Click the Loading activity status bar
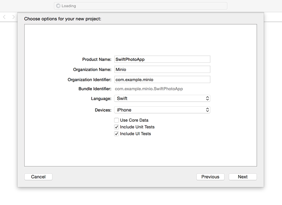282x205 pixels. click(x=140, y=6)
